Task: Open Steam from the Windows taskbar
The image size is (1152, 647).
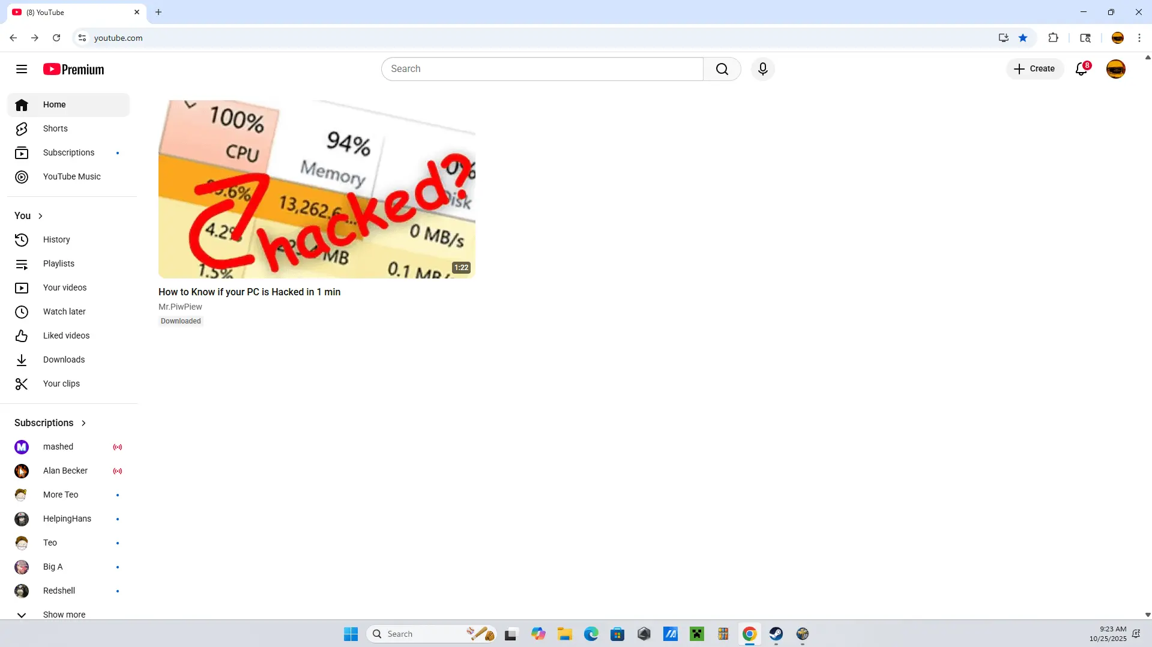Action: click(776, 634)
